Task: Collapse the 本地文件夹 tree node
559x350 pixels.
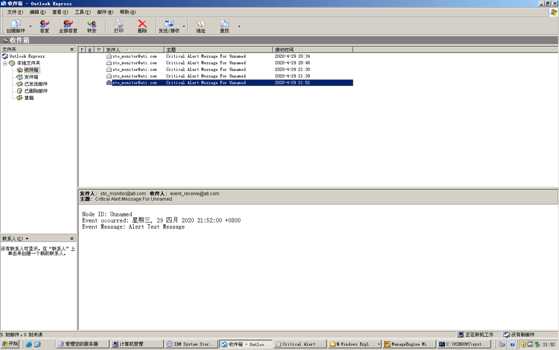Action: 5,63
